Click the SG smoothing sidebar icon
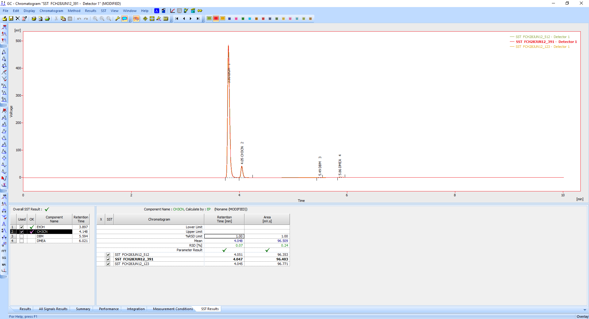The height and width of the screenshot is (319, 589). click(4, 258)
